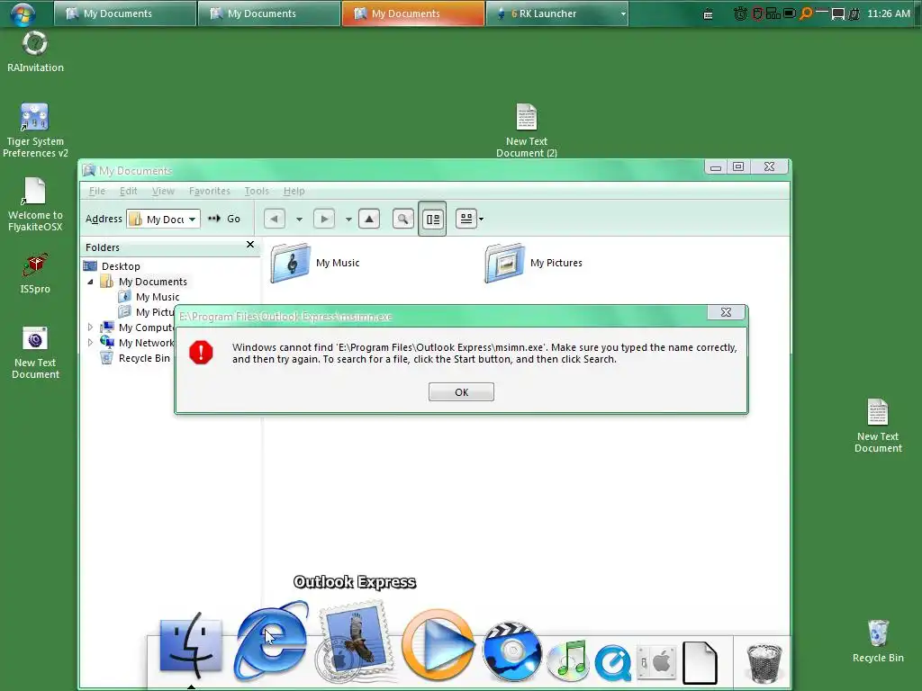Open the View menu
Viewport: 922px width, 691px height.
163,191
